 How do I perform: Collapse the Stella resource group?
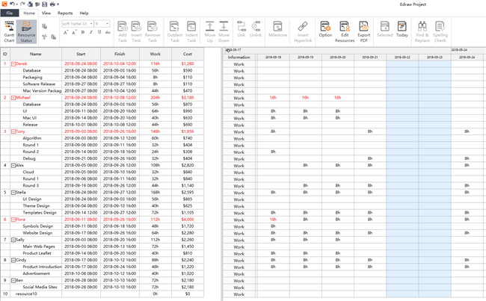[x=13, y=193]
